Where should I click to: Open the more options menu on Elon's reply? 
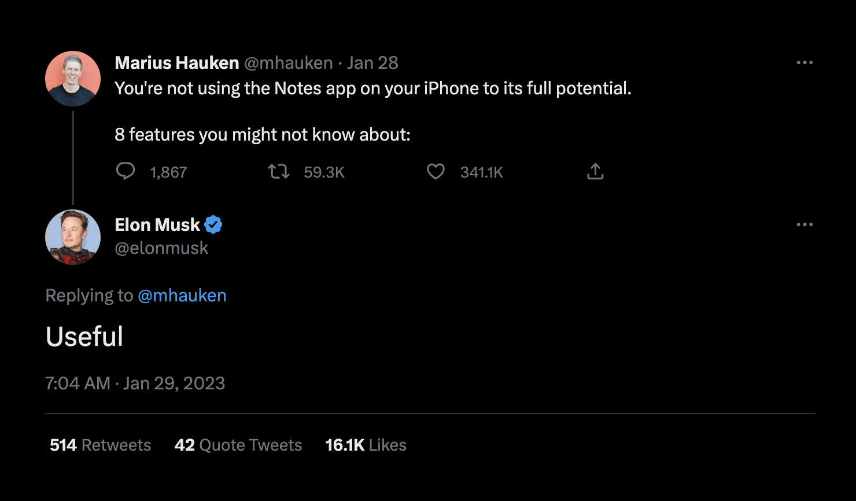click(x=805, y=224)
